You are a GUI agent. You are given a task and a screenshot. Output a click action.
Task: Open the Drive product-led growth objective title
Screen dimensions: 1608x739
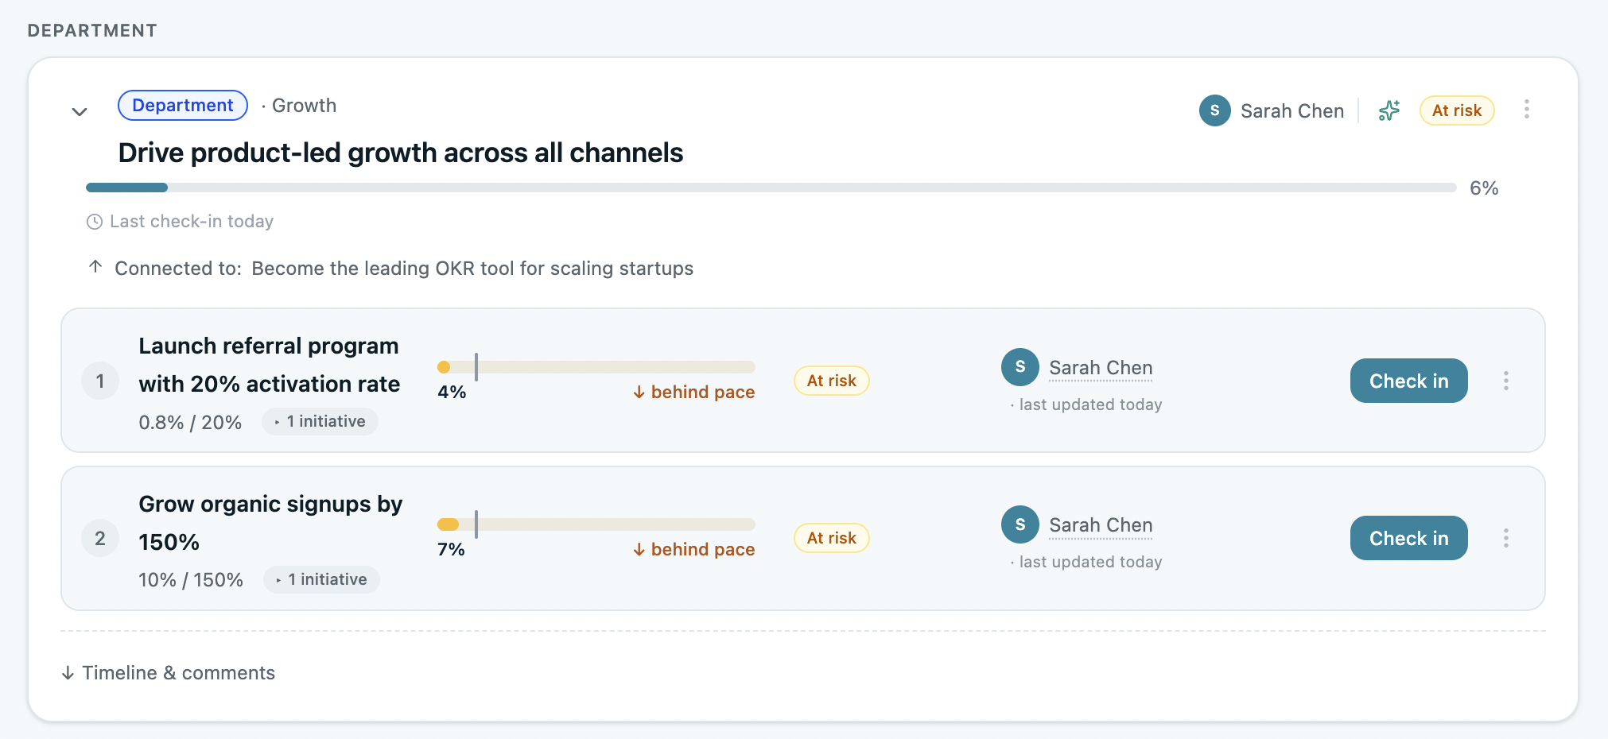[x=401, y=153]
